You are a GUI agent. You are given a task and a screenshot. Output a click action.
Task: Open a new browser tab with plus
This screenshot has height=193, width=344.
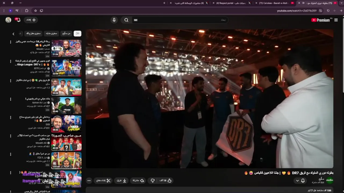point(164,3)
